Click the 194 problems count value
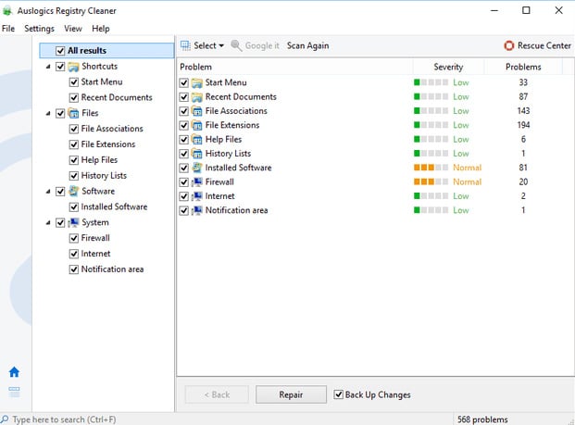 click(523, 125)
